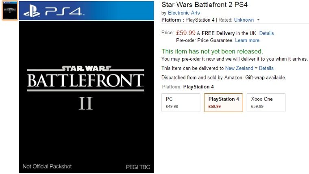
Task: Click the Not Official Packshot caption
Action: pyautogui.click(x=47, y=166)
